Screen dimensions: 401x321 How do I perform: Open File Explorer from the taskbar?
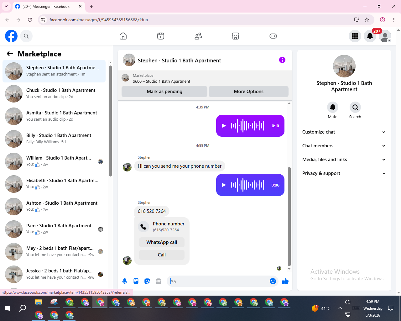pos(39,302)
